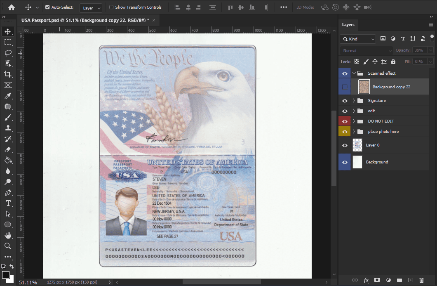Show the Background copy 22 layer
Image resolution: width=437 pixels, height=286 pixels.
(x=345, y=87)
